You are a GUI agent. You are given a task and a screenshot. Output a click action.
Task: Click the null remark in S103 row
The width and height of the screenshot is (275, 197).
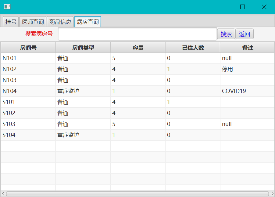[227, 124]
